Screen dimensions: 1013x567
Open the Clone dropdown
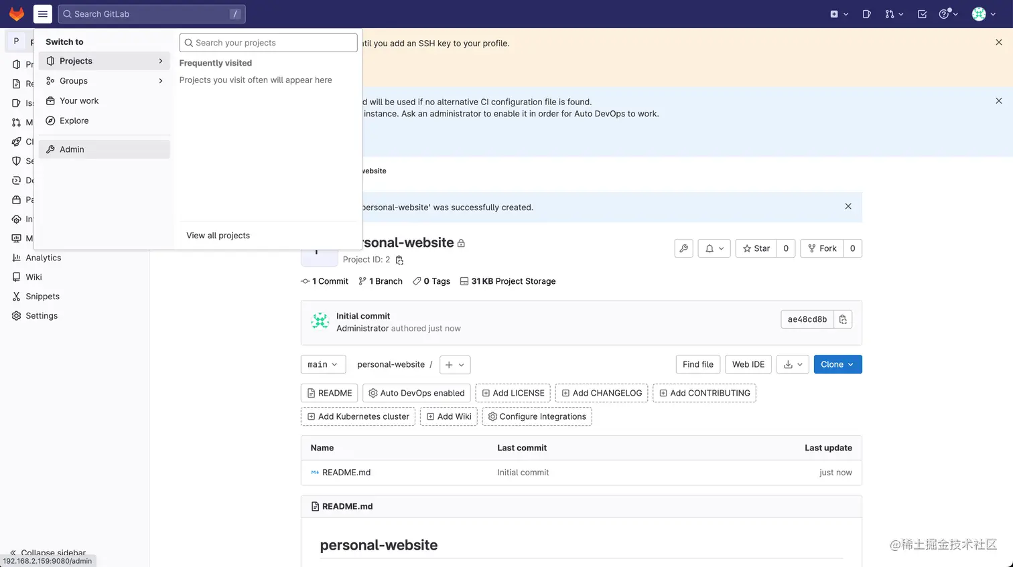(x=837, y=364)
